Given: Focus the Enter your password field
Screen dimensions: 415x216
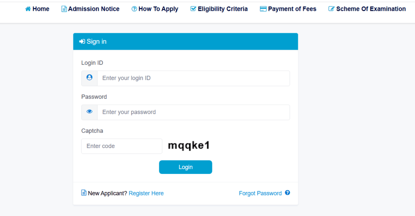Looking at the screenshot, I should (x=193, y=112).
